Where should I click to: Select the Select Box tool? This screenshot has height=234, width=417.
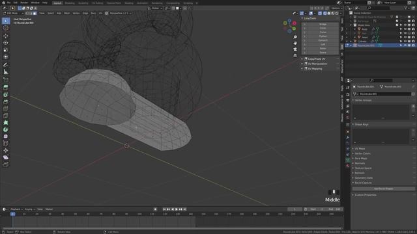coord(6,21)
